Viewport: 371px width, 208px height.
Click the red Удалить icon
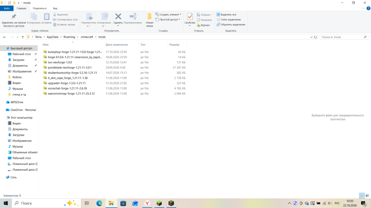tap(118, 17)
